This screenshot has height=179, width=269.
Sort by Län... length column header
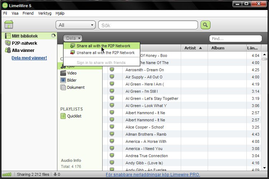[x=253, y=48]
